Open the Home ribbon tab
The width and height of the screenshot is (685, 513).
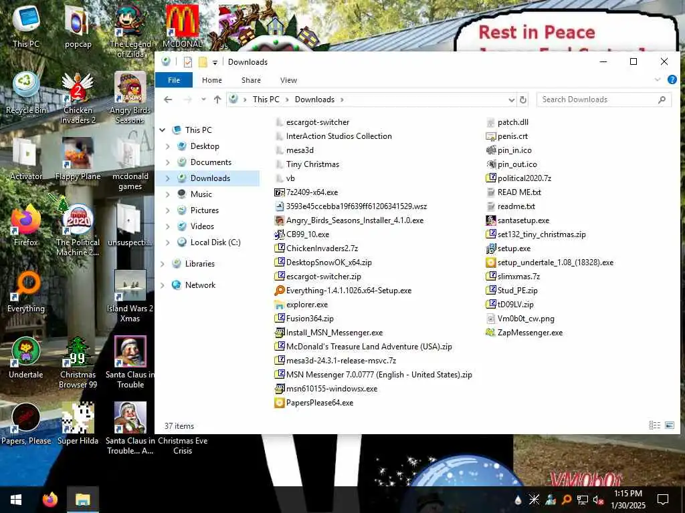pos(212,80)
